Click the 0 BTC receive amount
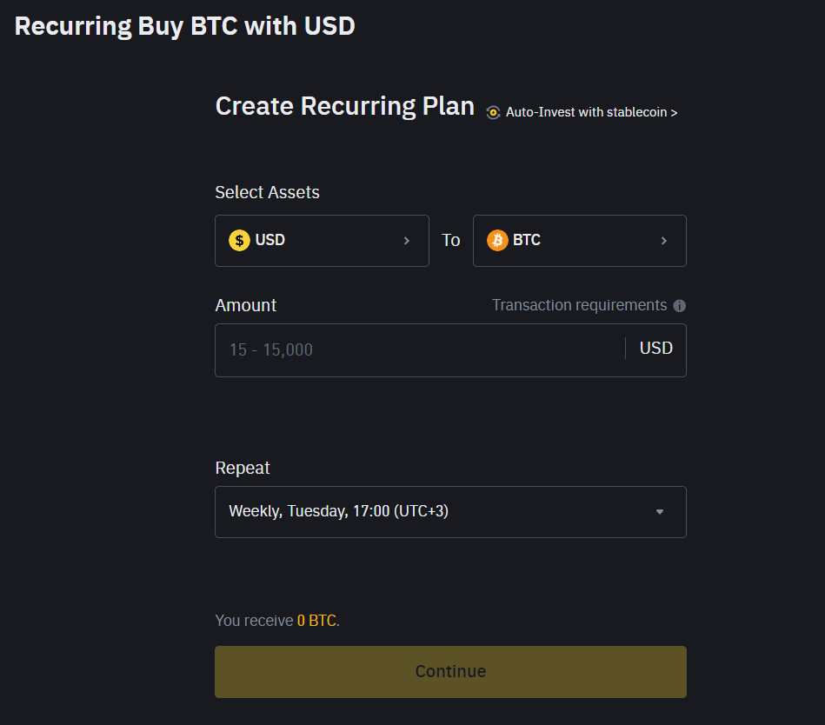Viewport: 825px width, 725px height. (x=316, y=621)
